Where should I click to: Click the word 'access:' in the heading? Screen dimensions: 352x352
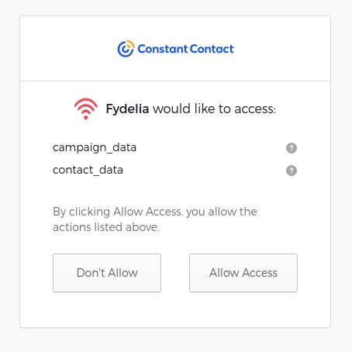pos(255,109)
